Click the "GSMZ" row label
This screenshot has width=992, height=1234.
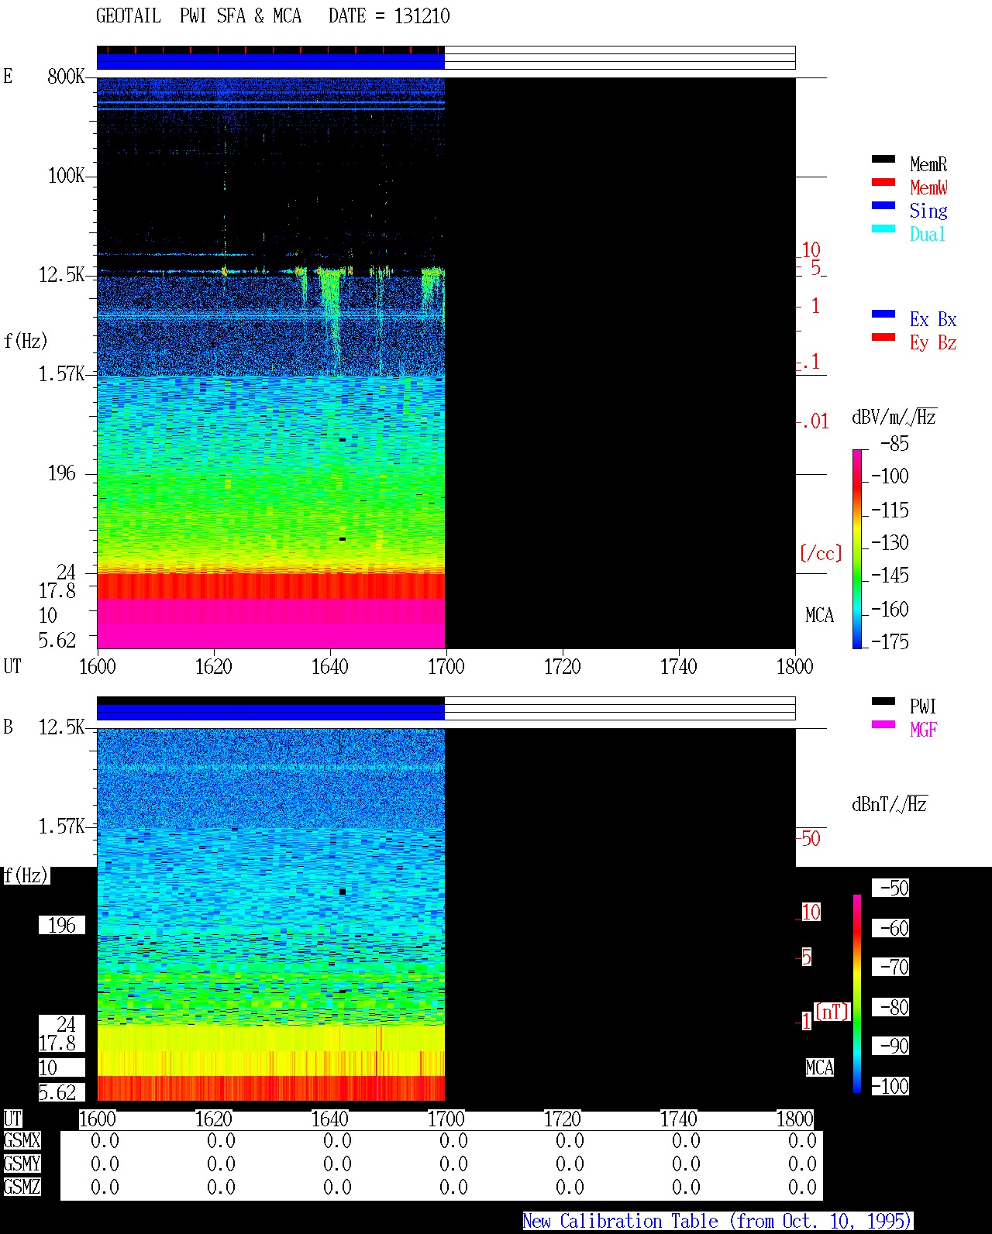[22, 1187]
